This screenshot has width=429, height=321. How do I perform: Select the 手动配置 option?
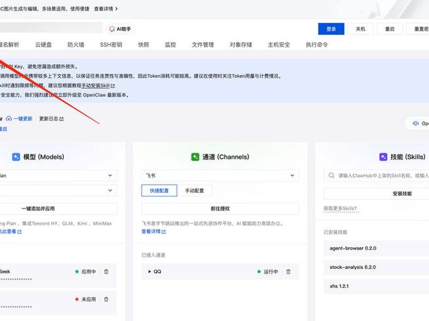(x=195, y=190)
